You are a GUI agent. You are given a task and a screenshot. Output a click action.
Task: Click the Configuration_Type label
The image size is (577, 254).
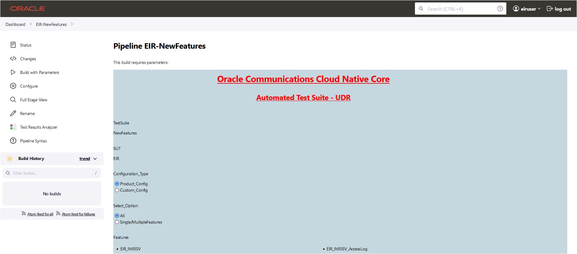pyautogui.click(x=131, y=174)
